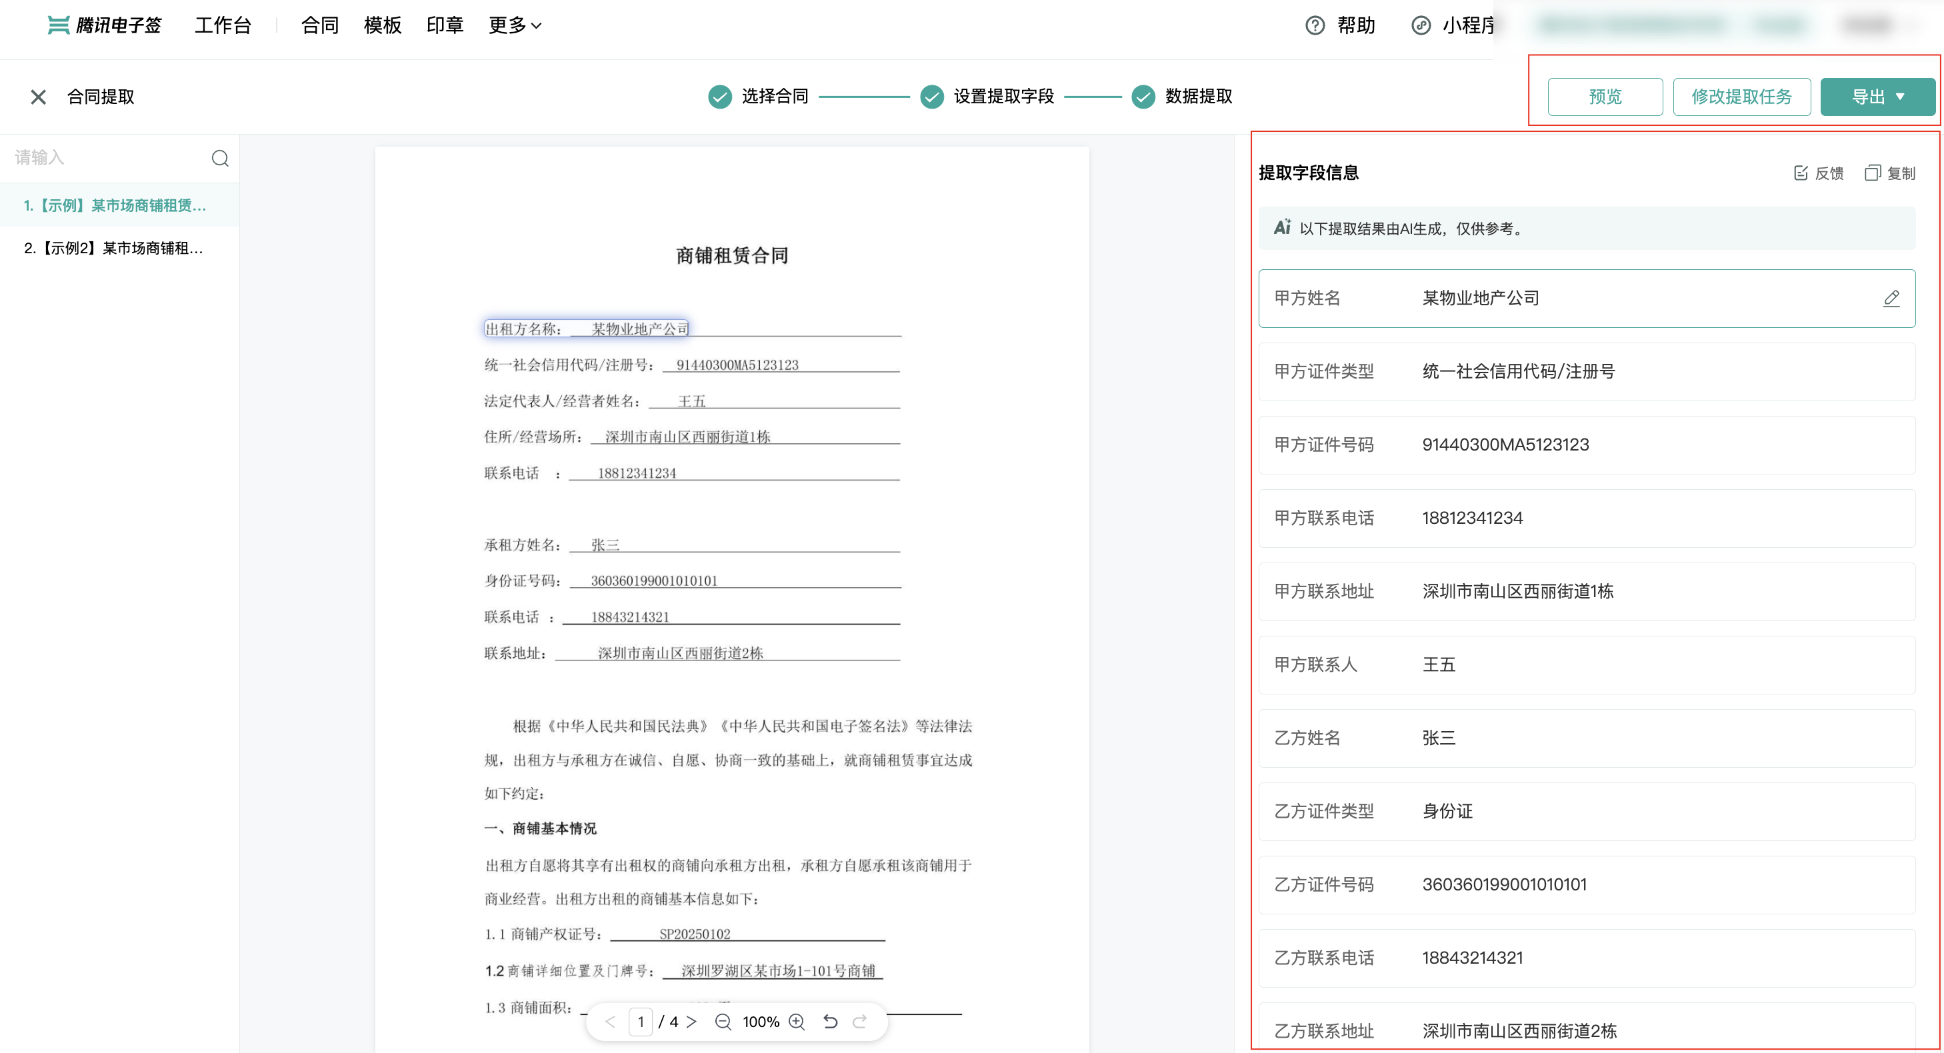Select the 乙方证件号码 field row
The image size is (1944, 1053).
1587,884
